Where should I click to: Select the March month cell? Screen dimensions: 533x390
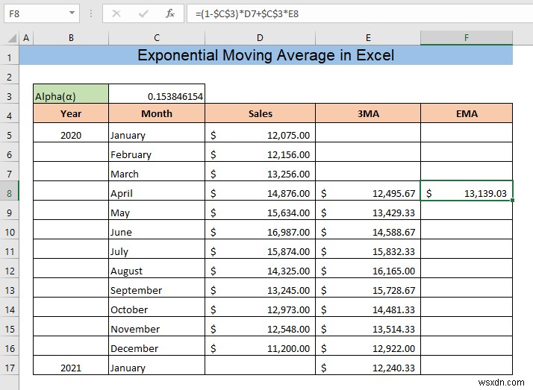click(x=157, y=171)
